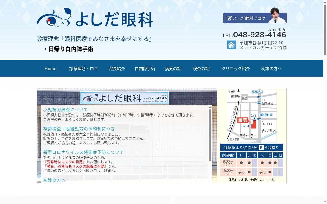Click 休診日 note below schedule
The image size is (327, 204).
pos(252,180)
